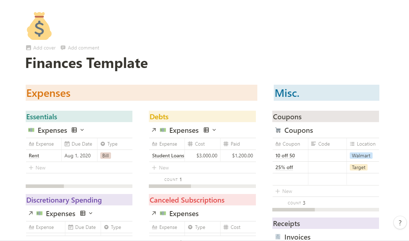
Task: Click Add comment near the title
Action: pos(80,48)
